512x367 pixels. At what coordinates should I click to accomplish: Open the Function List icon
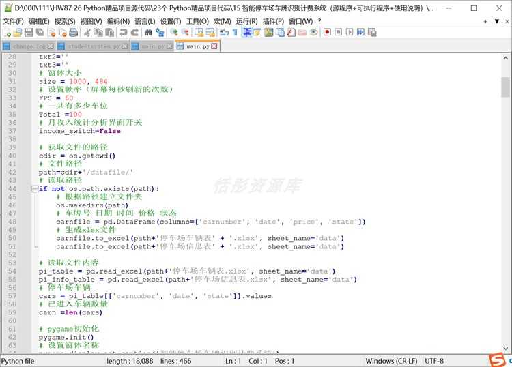(291, 32)
